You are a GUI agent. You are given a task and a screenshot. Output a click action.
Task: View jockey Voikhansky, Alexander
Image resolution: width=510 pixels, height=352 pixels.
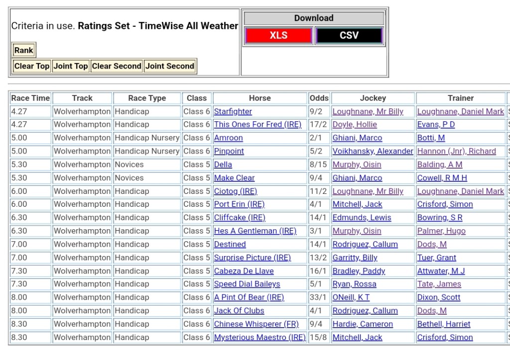click(x=373, y=151)
